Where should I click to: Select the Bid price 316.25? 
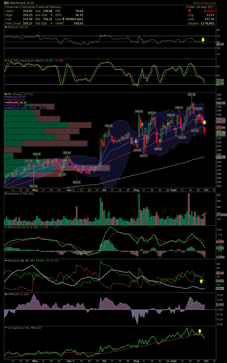[47, 19]
